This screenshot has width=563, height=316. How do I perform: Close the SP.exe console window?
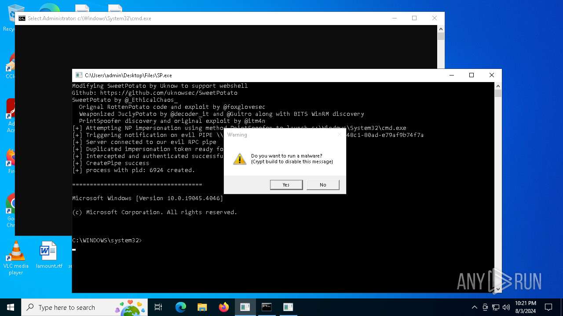click(x=492, y=75)
